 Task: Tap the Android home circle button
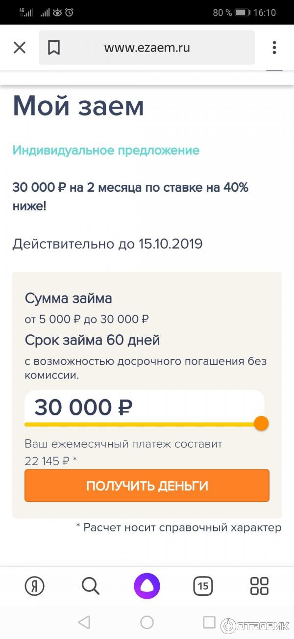pyautogui.click(x=147, y=622)
